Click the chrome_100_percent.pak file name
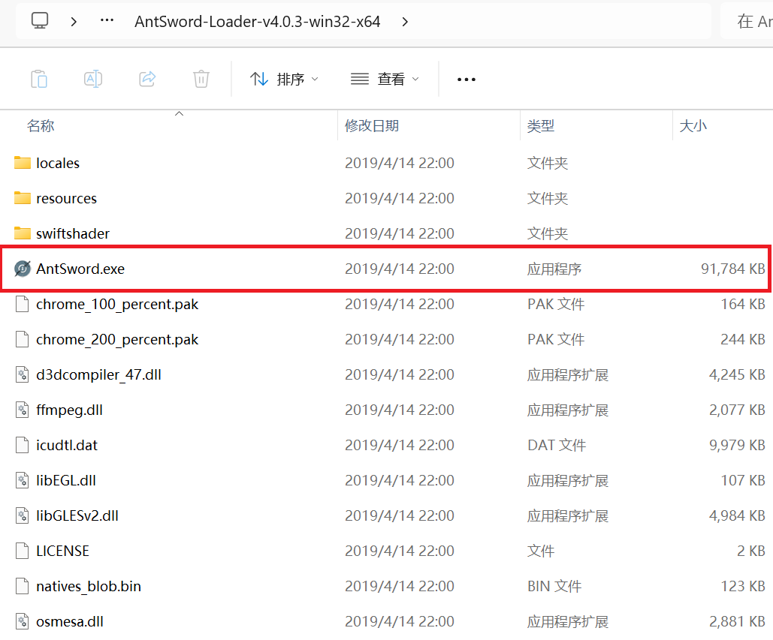The image size is (773, 640). [117, 305]
